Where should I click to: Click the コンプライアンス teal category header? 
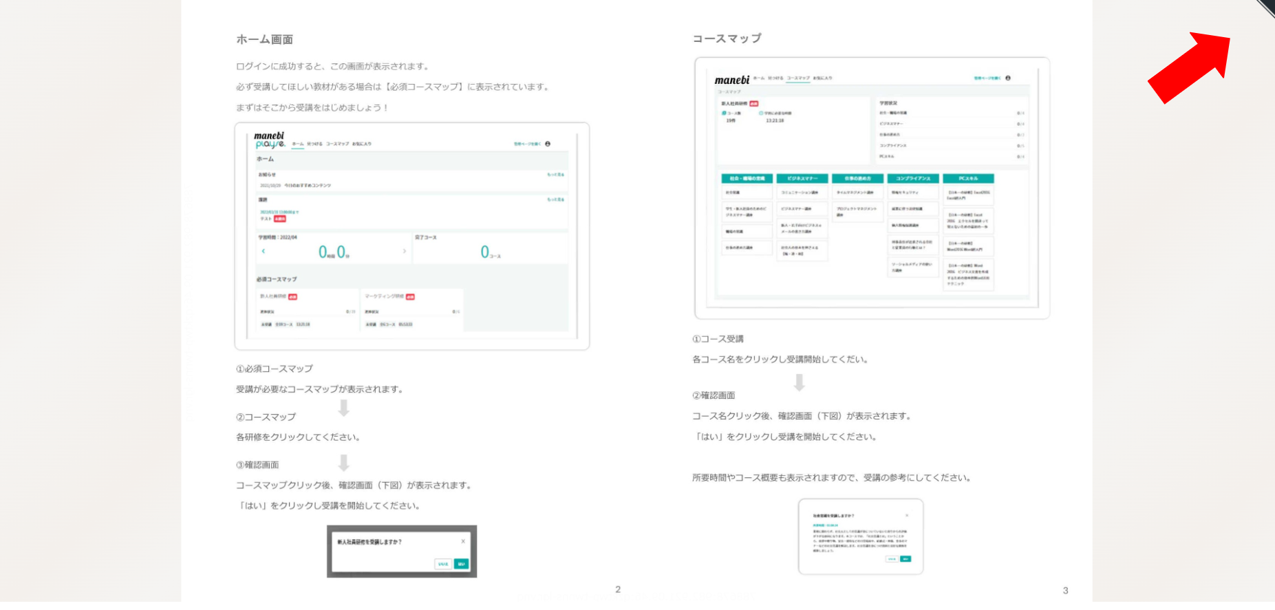912,179
